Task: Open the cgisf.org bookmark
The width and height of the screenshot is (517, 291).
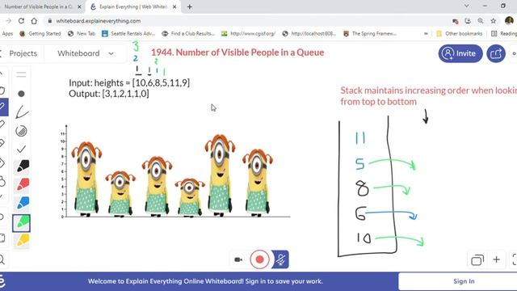Action: (249, 34)
